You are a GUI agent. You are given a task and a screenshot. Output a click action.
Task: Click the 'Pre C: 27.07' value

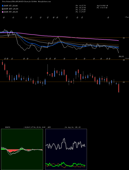click(80, 12)
